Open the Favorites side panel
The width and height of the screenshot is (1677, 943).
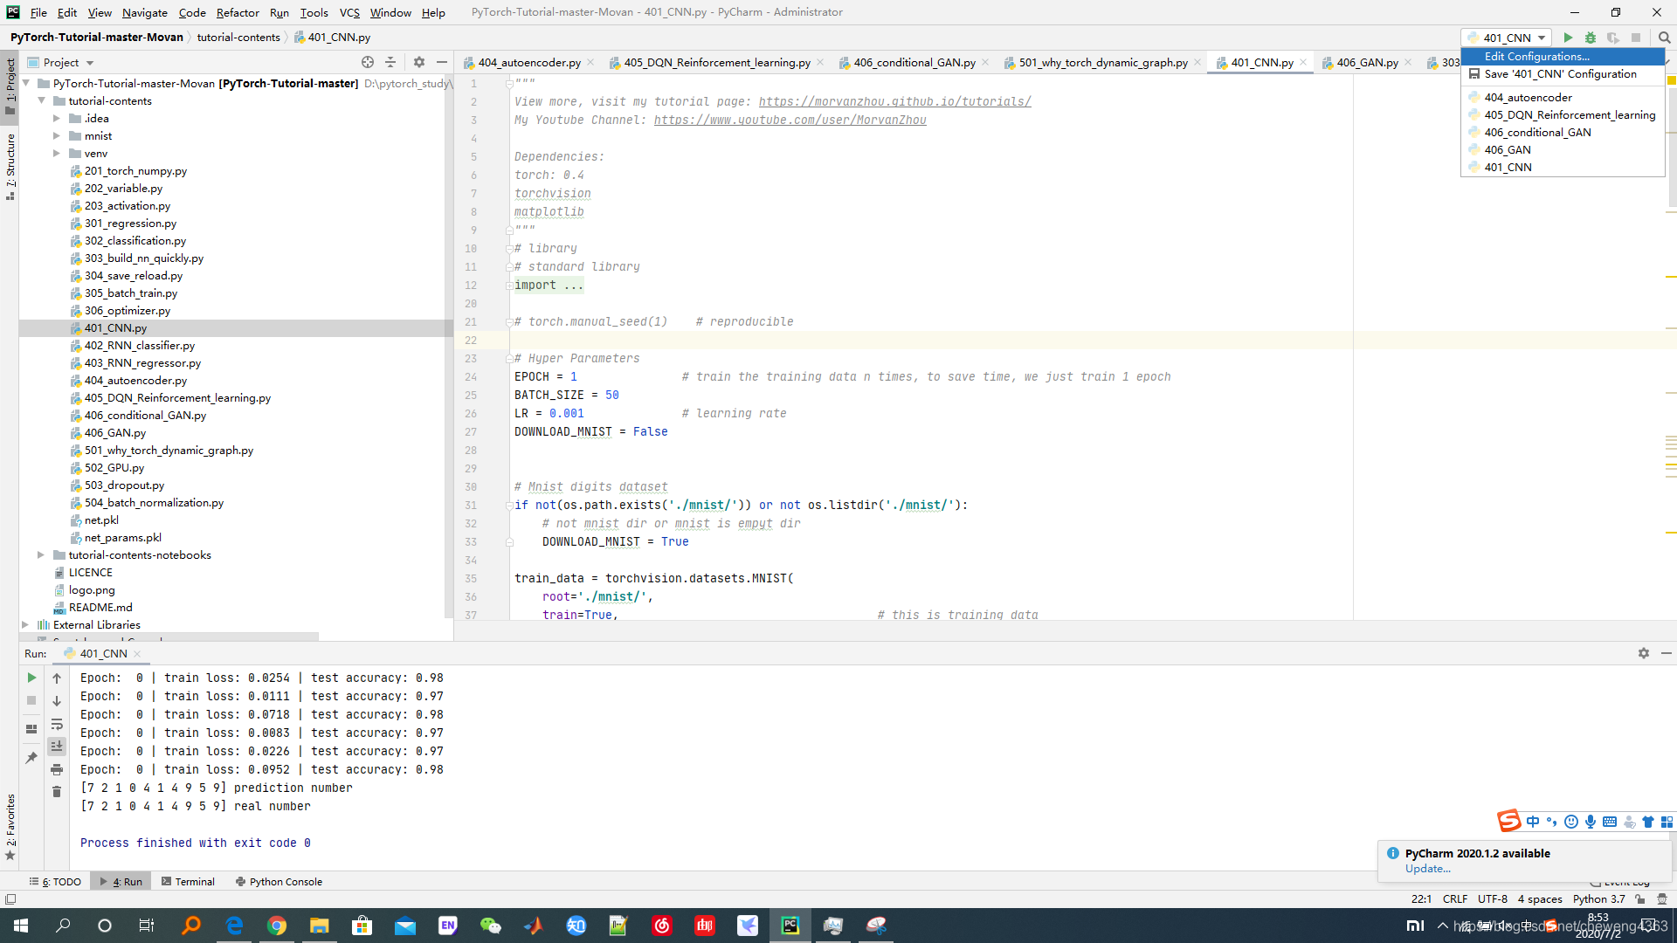click(x=10, y=826)
